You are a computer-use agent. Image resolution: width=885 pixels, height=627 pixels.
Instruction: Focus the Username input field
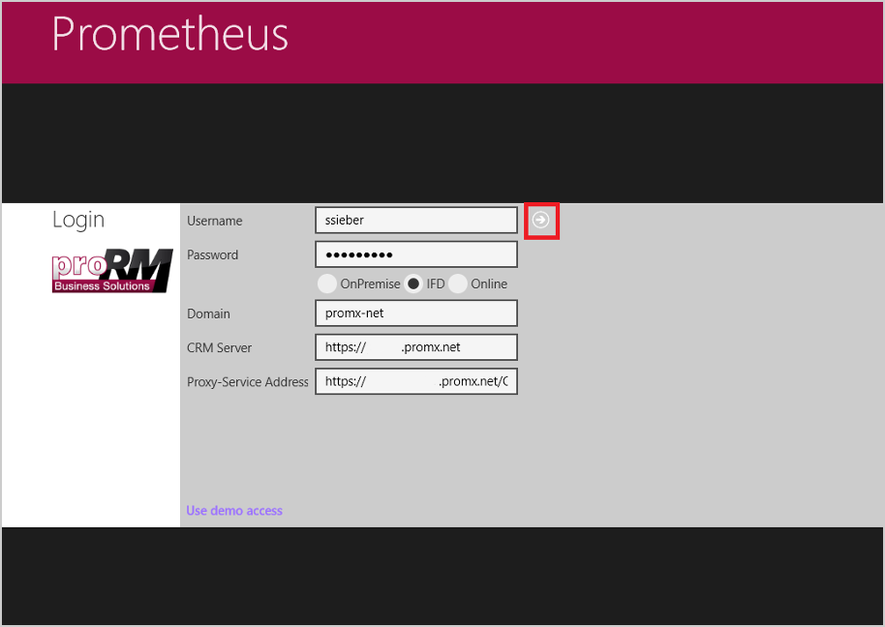click(x=416, y=220)
